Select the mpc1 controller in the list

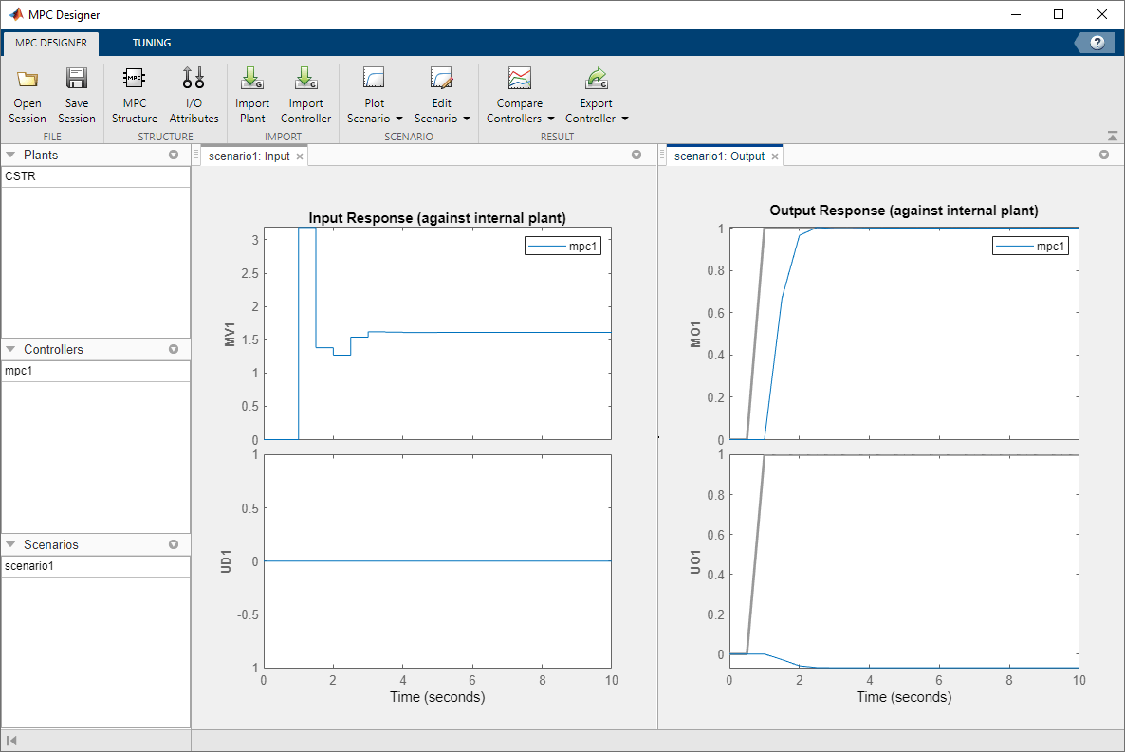[x=96, y=371]
